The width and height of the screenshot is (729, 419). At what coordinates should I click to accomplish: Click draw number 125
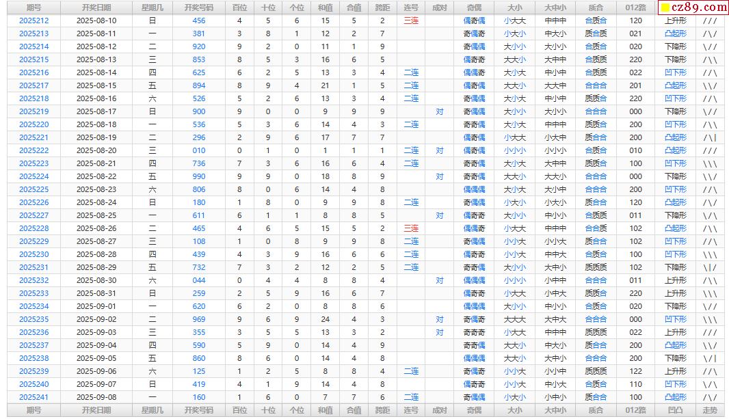(x=199, y=372)
